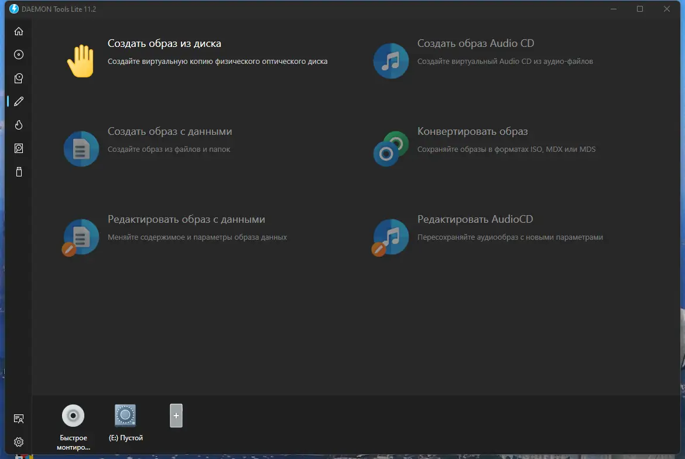Open Редактировать AudioCD
The image size is (685, 459).
pyautogui.click(x=475, y=219)
